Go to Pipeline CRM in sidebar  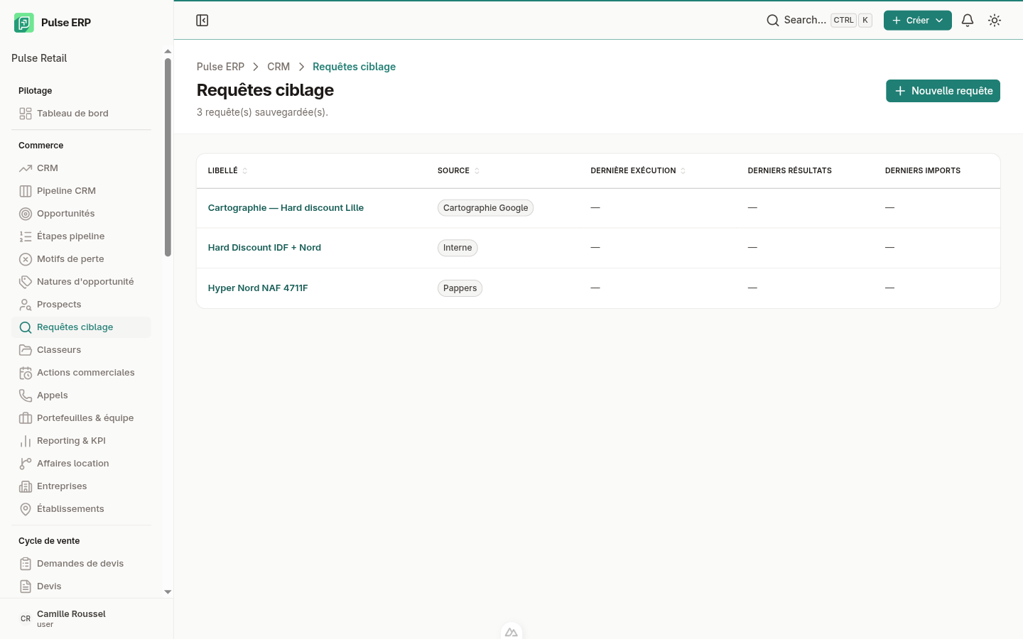(81, 191)
